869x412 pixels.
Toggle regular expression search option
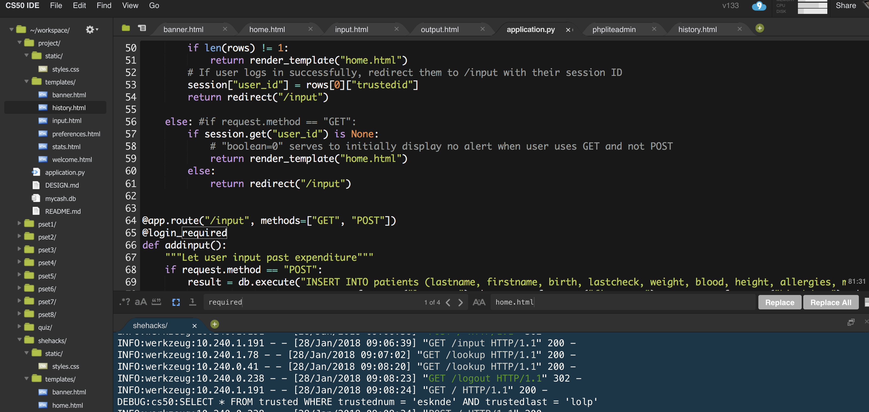coord(125,302)
